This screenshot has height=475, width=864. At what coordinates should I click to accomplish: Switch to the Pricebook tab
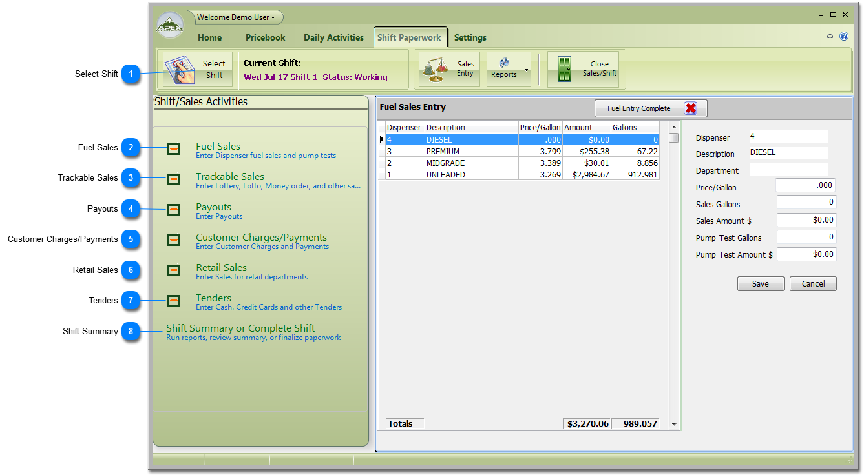tap(265, 37)
